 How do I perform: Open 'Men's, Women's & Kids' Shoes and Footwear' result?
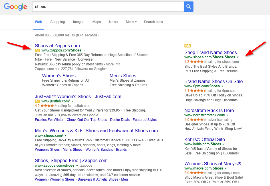[96, 131]
